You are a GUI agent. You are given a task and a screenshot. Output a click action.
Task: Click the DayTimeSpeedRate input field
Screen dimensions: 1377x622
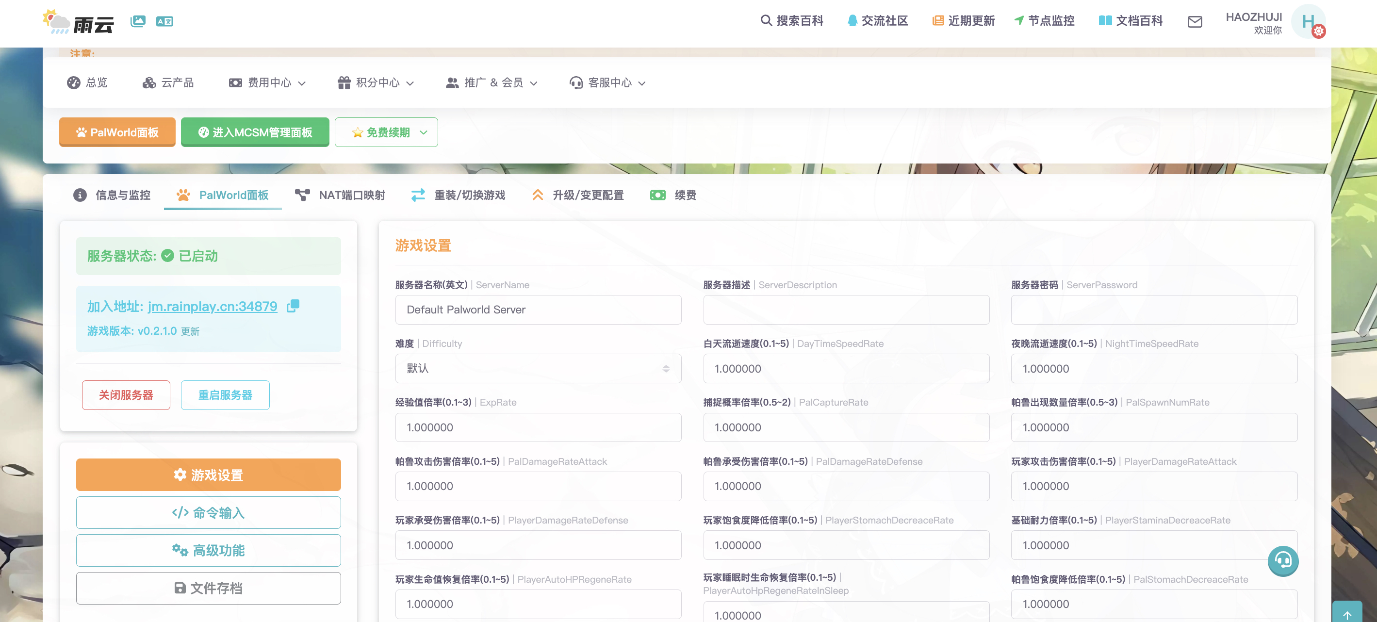click(x=846, y=368)
